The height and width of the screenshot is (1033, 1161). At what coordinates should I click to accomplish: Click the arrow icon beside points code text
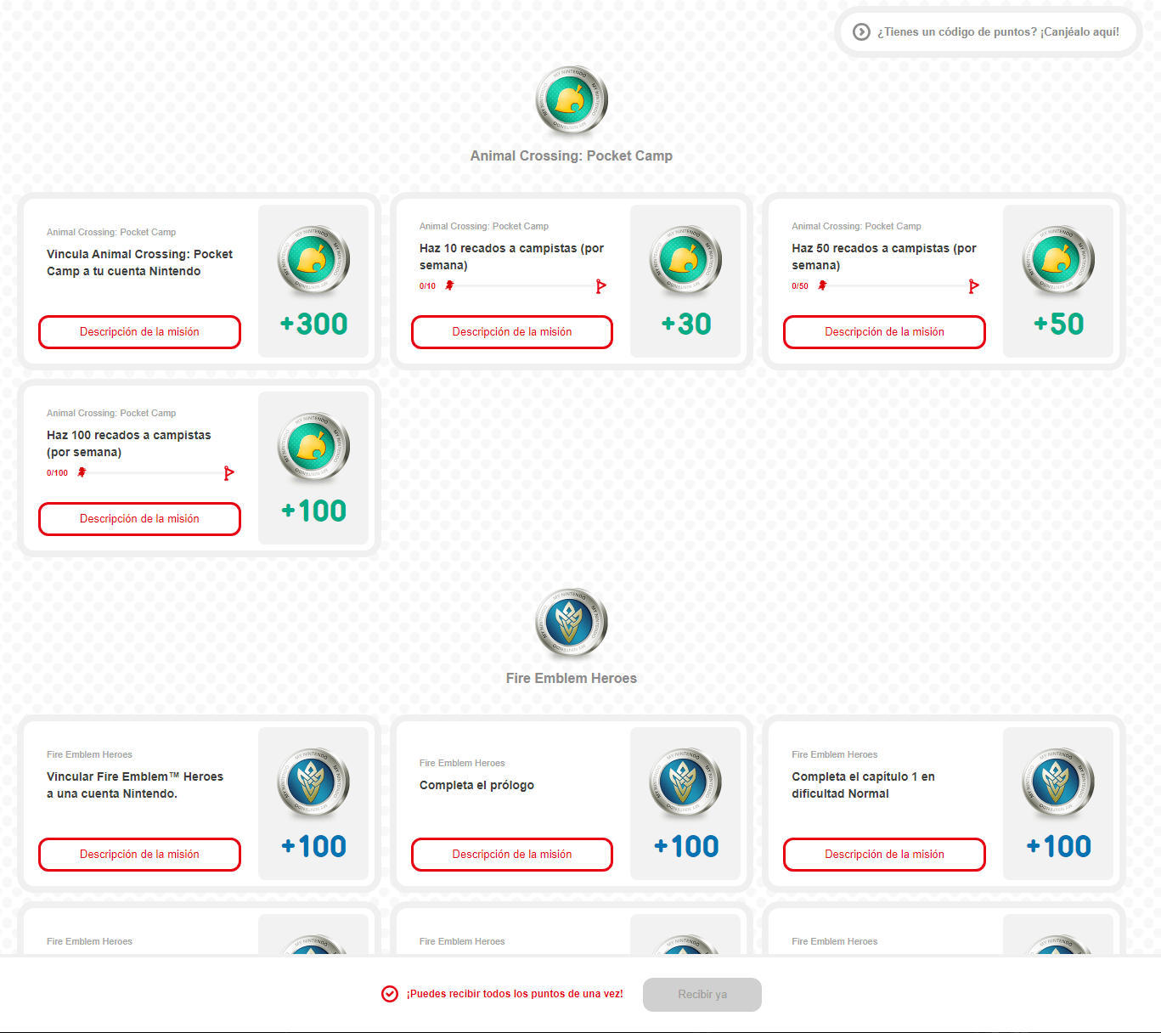pos(861,31)
